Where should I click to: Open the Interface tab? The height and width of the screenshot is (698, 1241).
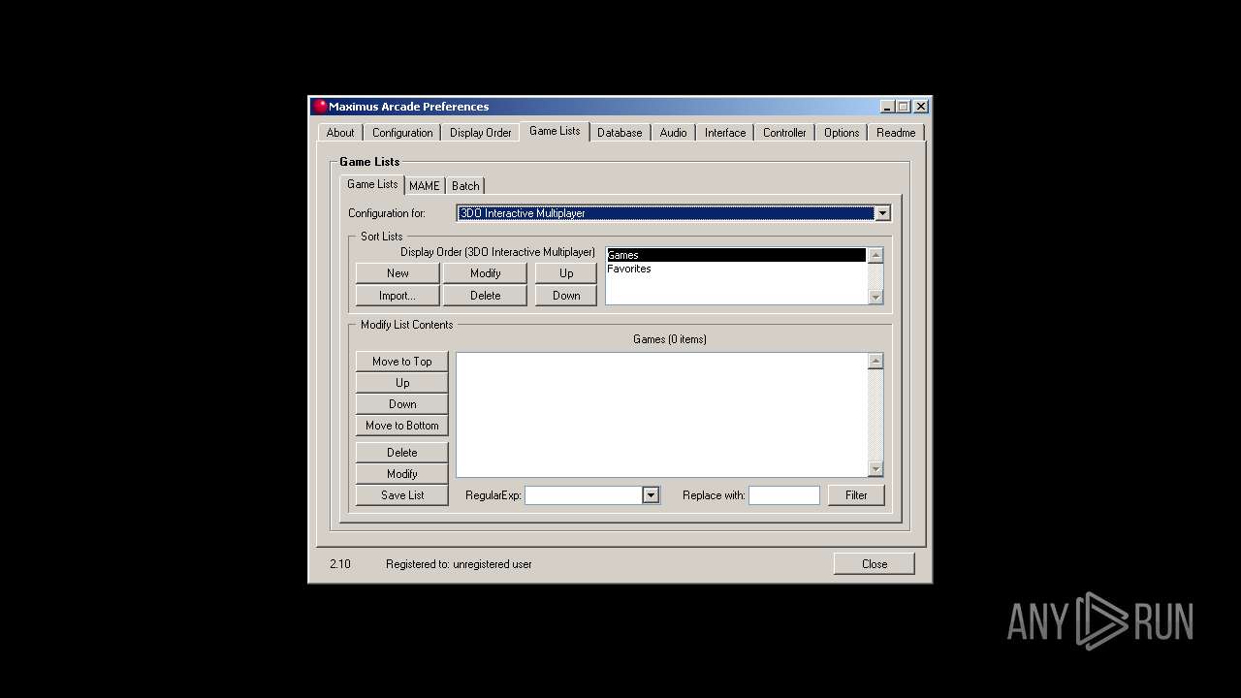click(725, 133)
